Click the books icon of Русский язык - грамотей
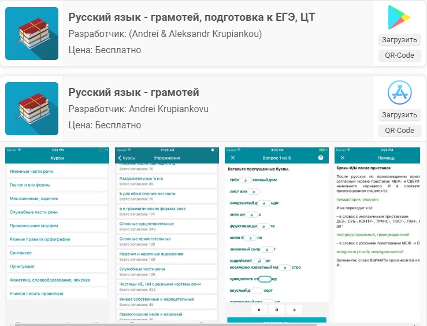The width and height of the screenshot is (427, 326). [32, 108]
